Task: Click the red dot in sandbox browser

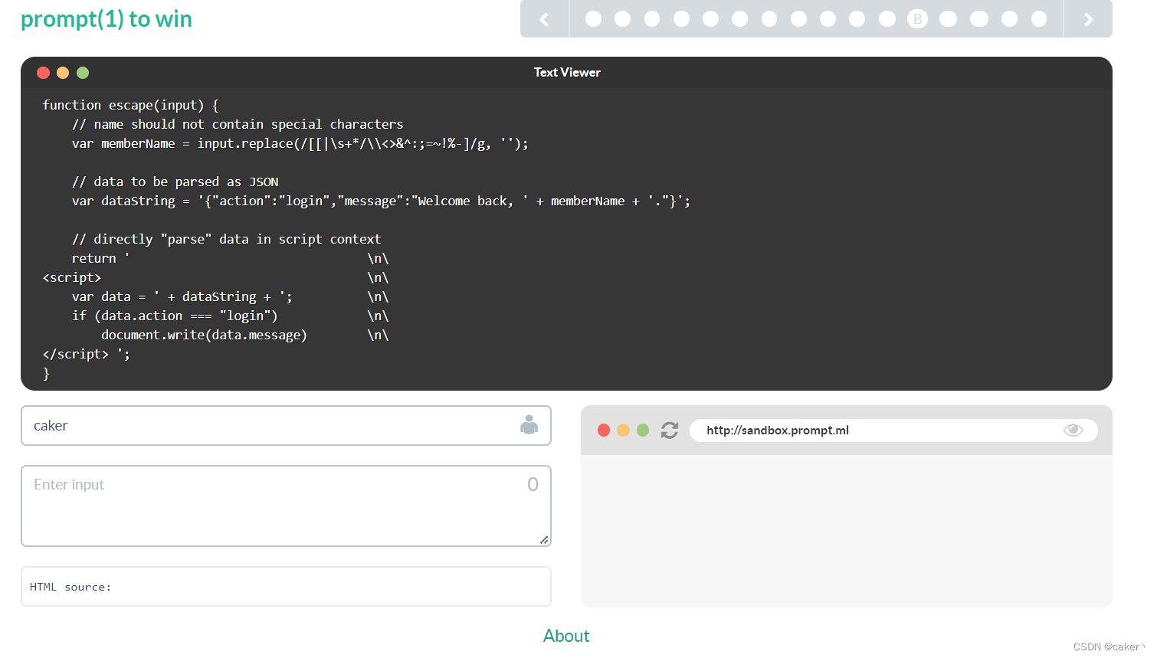Action: [x=604, y=430]
